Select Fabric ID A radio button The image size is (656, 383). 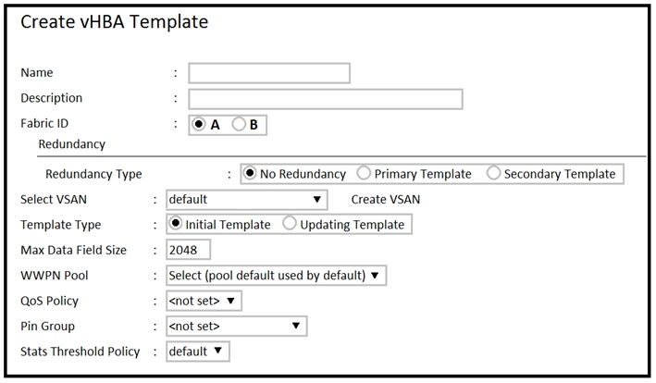pos(199,124)
